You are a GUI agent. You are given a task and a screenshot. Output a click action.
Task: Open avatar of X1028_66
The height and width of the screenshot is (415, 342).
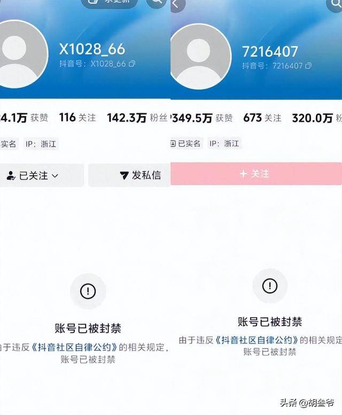coord(22,54)
